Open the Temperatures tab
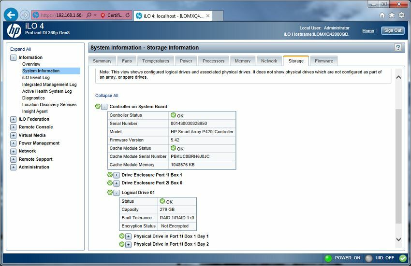The image size is (411, 266). coord(156,61)
